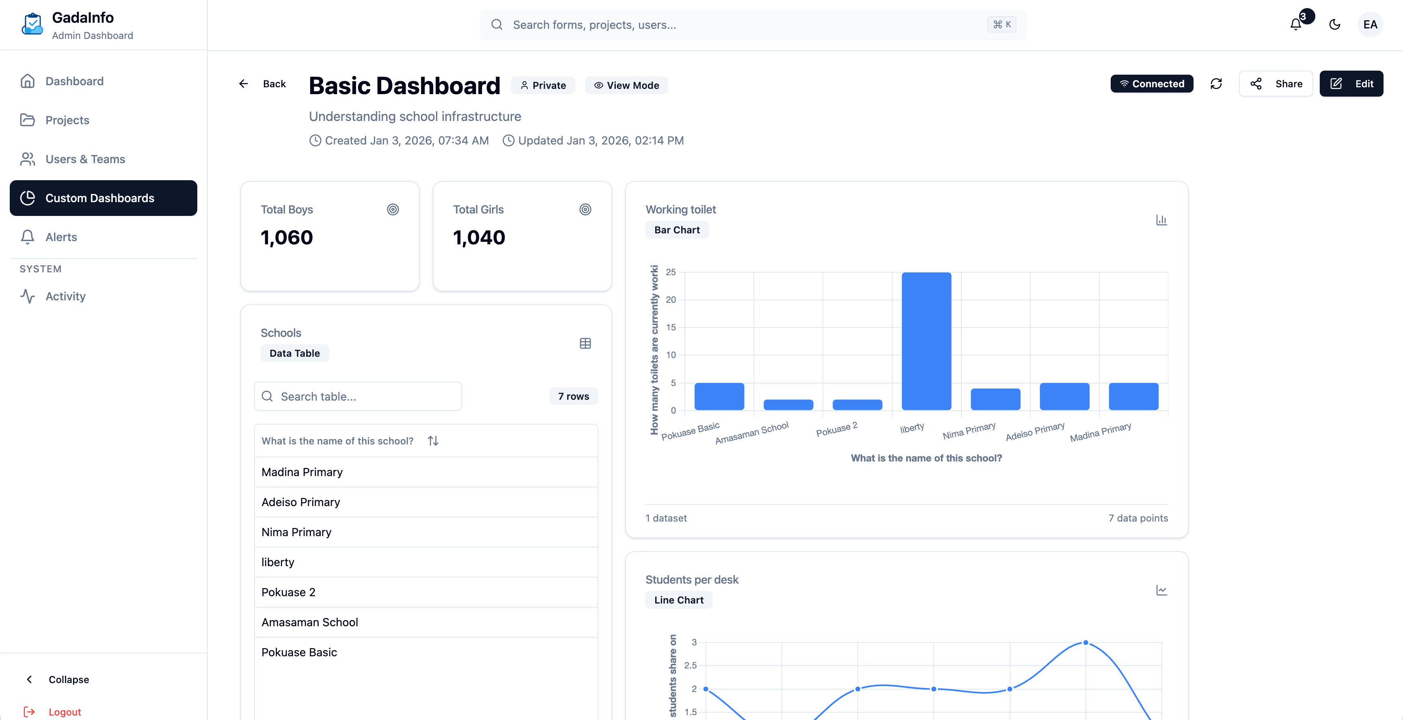Click the refresh icon near Connected status
The height and width of the screenshot is (720, 1403).
tap(1217, 83)
